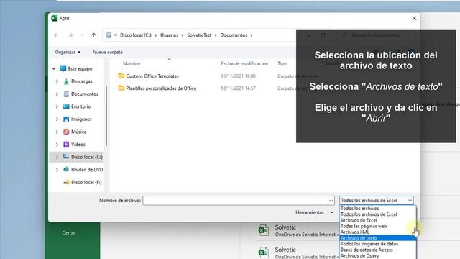Sort by Fecha de modificación column header
460x259 pixels.
pos(244,63)
